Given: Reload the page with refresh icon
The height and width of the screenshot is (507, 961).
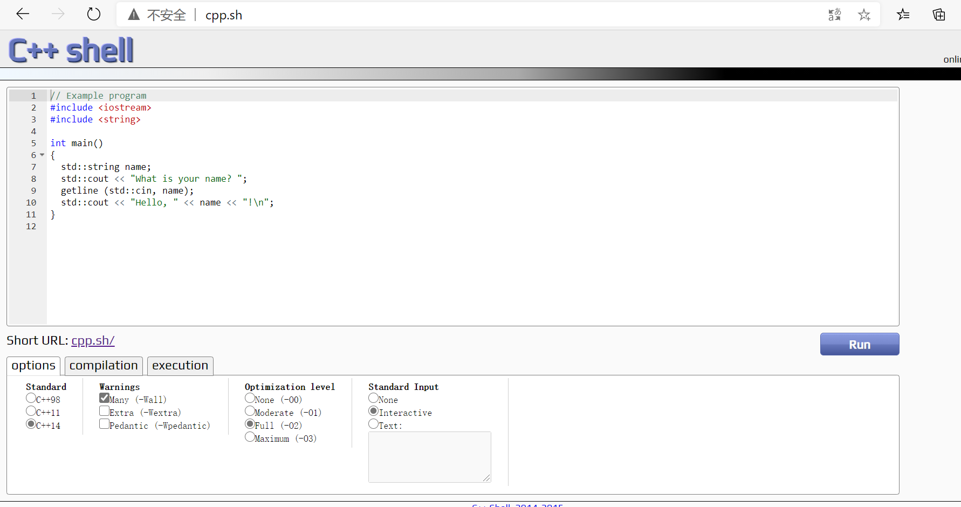Looking at the screenshot, I should [x=94, y=14].
